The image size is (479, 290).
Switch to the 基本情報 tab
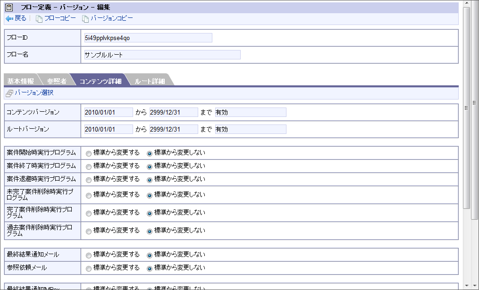20,81
